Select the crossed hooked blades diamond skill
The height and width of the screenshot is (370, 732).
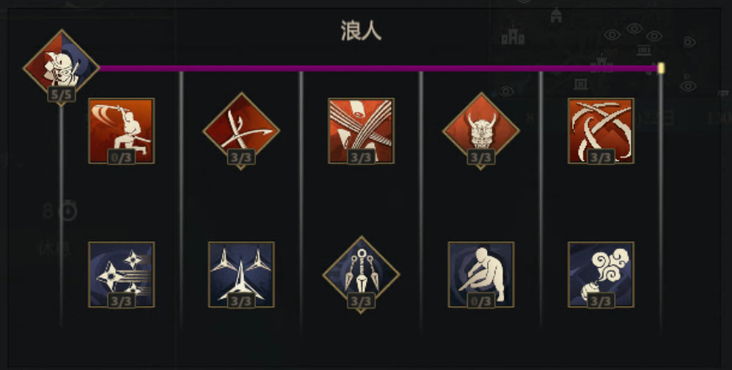point(241,130)
